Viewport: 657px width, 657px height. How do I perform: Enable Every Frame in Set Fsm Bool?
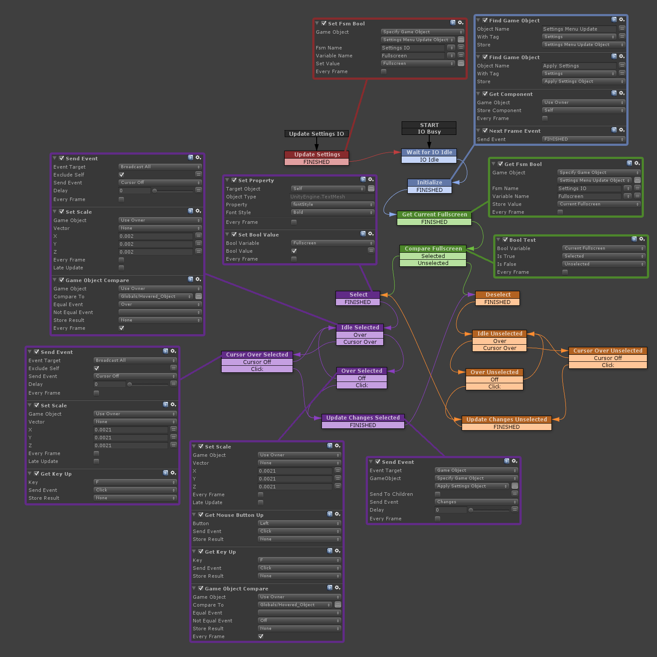click(x=384, y=72)
